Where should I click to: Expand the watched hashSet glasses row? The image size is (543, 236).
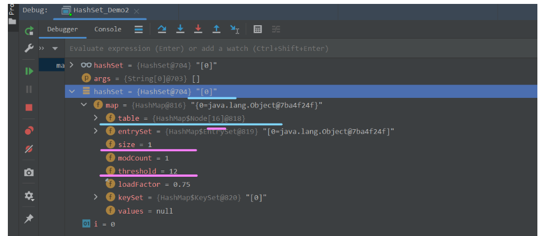tap(72, 65)
